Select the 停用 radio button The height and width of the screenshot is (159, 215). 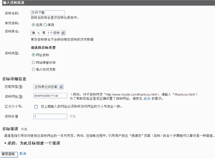45,25
